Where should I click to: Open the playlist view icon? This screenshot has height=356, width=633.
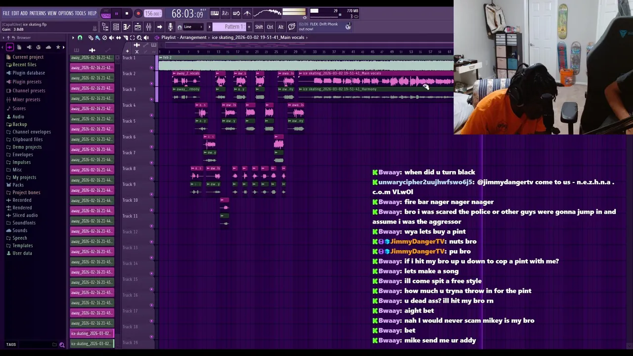[x=138, y=27]
